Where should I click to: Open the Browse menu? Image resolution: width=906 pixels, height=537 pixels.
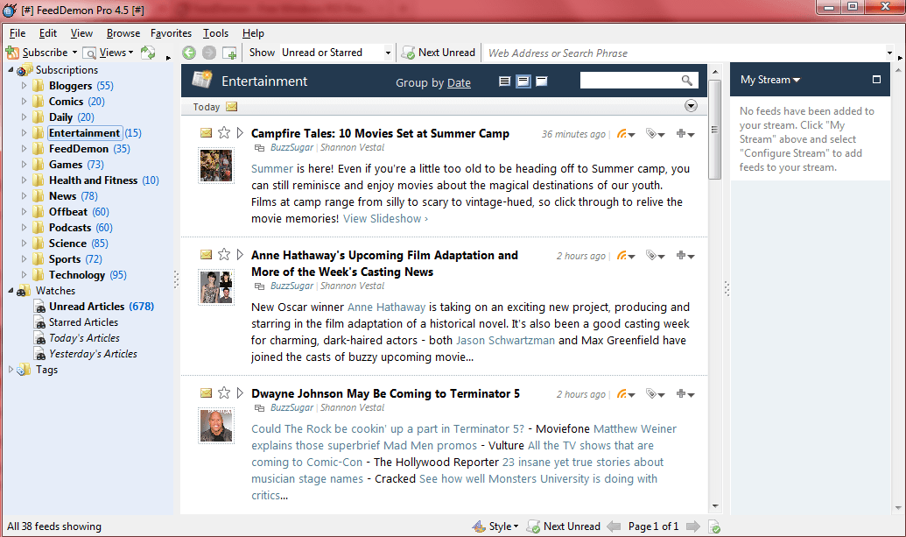pos(123,33)
